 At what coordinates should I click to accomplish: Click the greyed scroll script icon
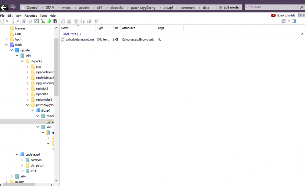(x=96, y=21)
